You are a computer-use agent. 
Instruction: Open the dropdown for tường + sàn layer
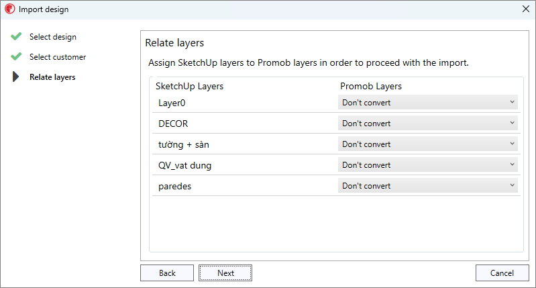pyautogui.click(x=428, y=144)
